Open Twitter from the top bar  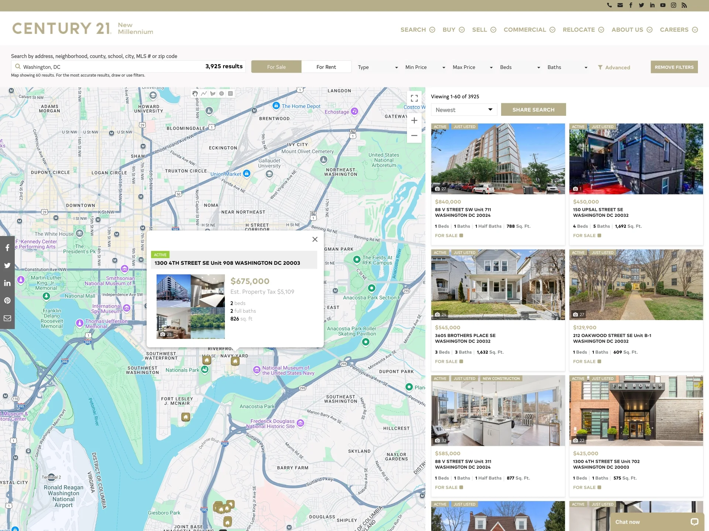pos(641,5)
